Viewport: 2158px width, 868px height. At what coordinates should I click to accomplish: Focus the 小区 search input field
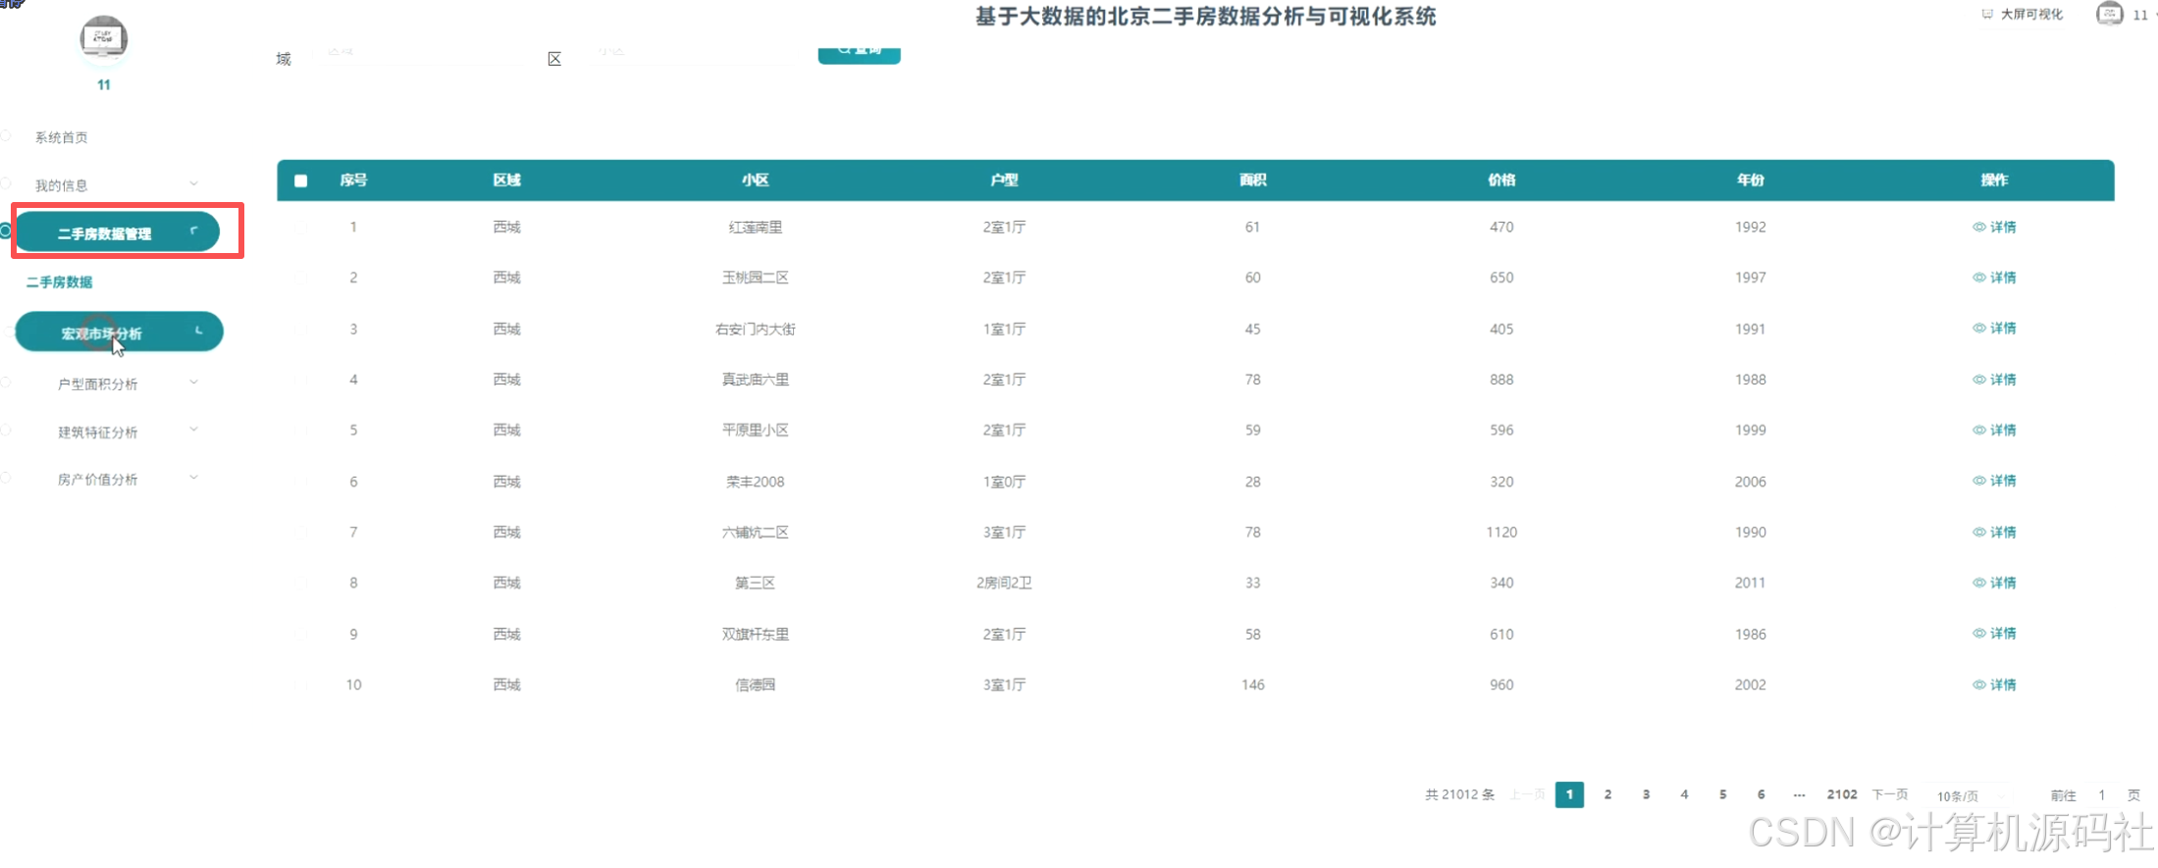[697, 54]
